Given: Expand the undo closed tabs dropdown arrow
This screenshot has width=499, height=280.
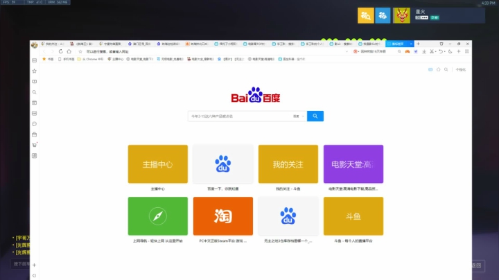Looking at the screenshot, I should click(444, 51).
